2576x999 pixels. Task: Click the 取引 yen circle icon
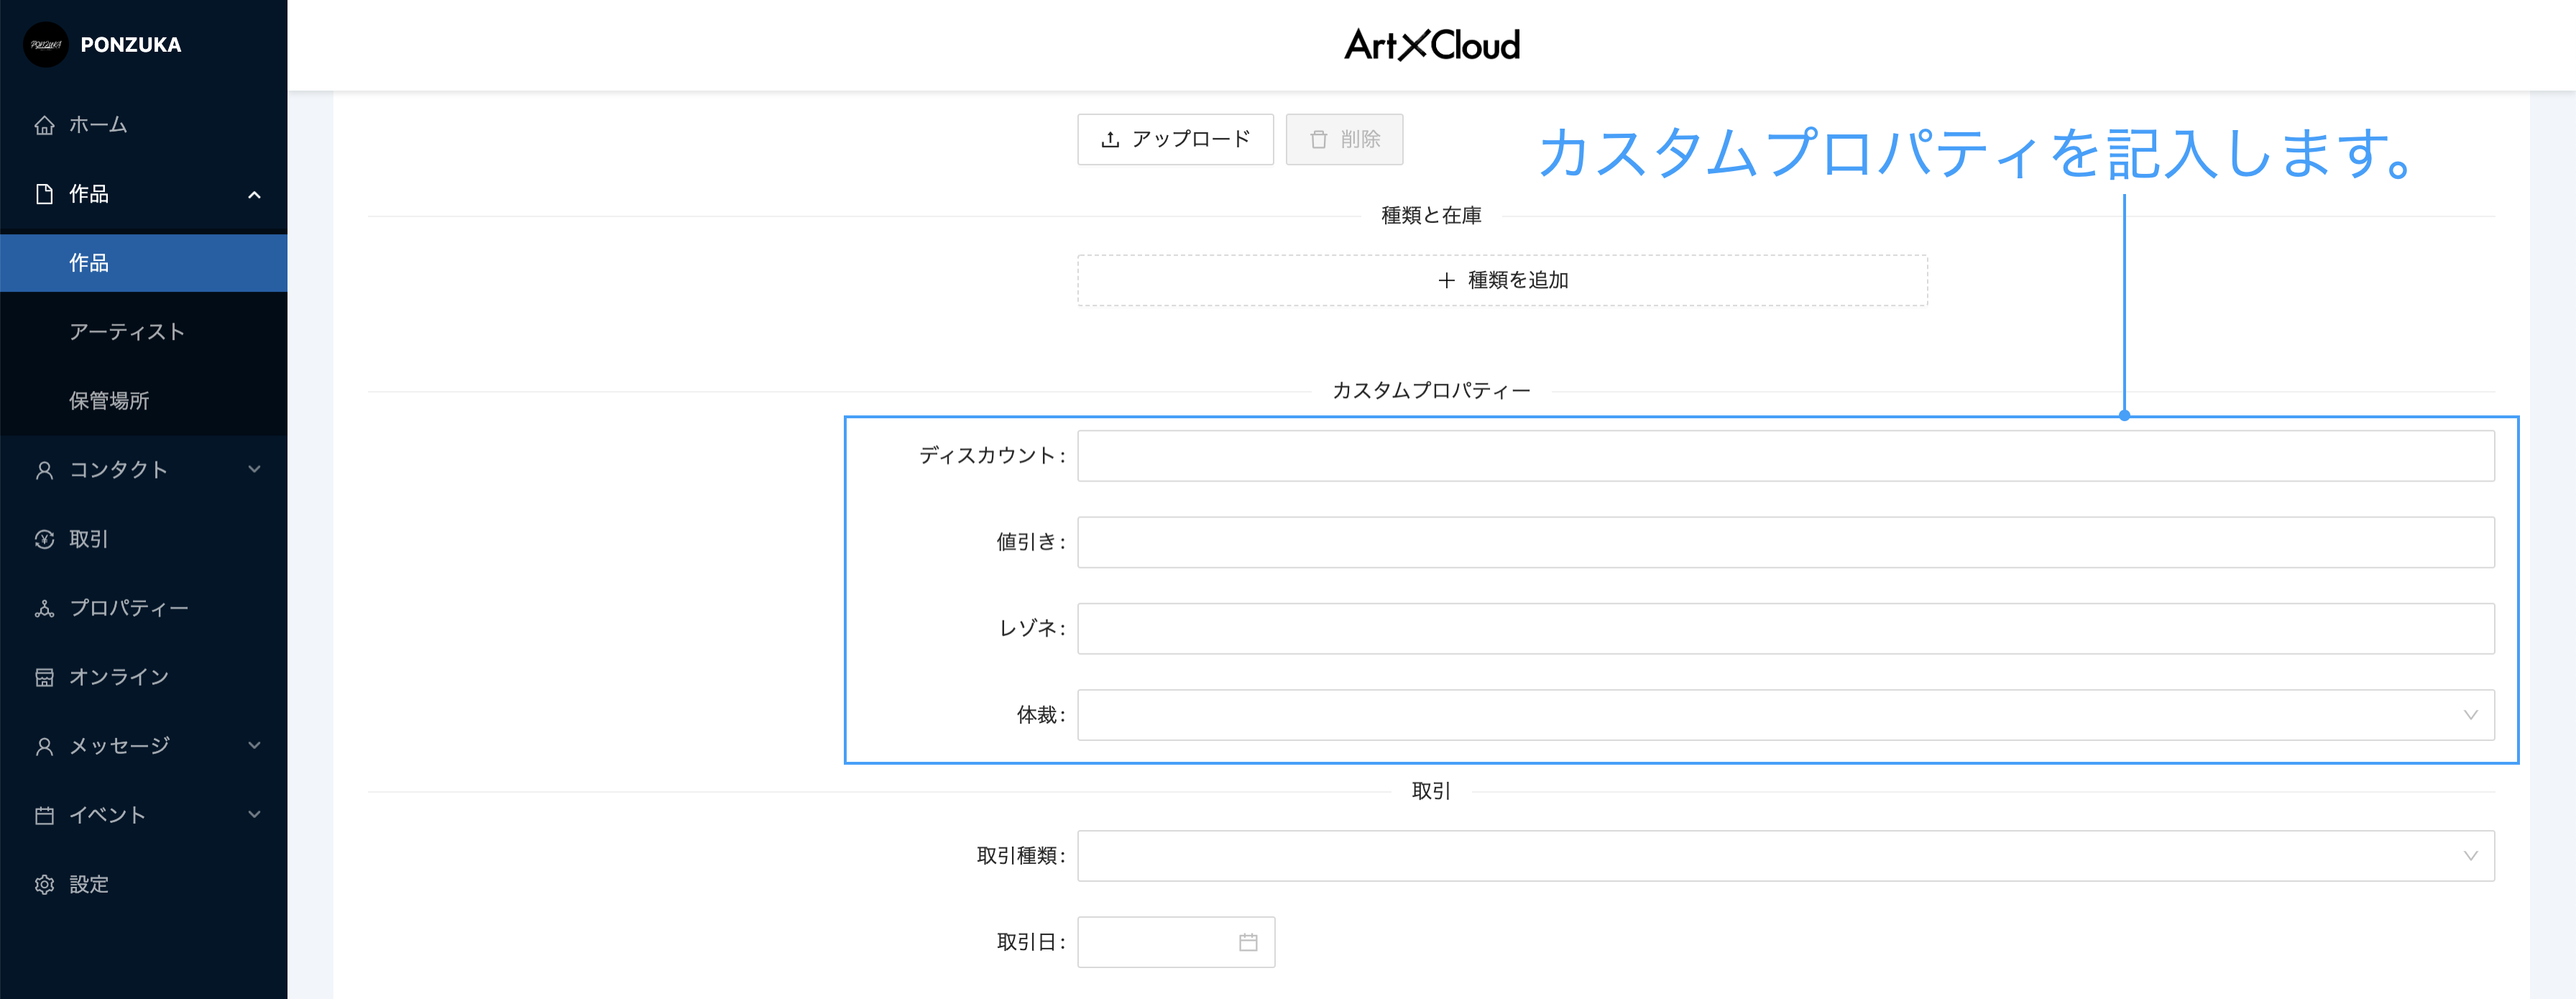(x=44, y=539)
